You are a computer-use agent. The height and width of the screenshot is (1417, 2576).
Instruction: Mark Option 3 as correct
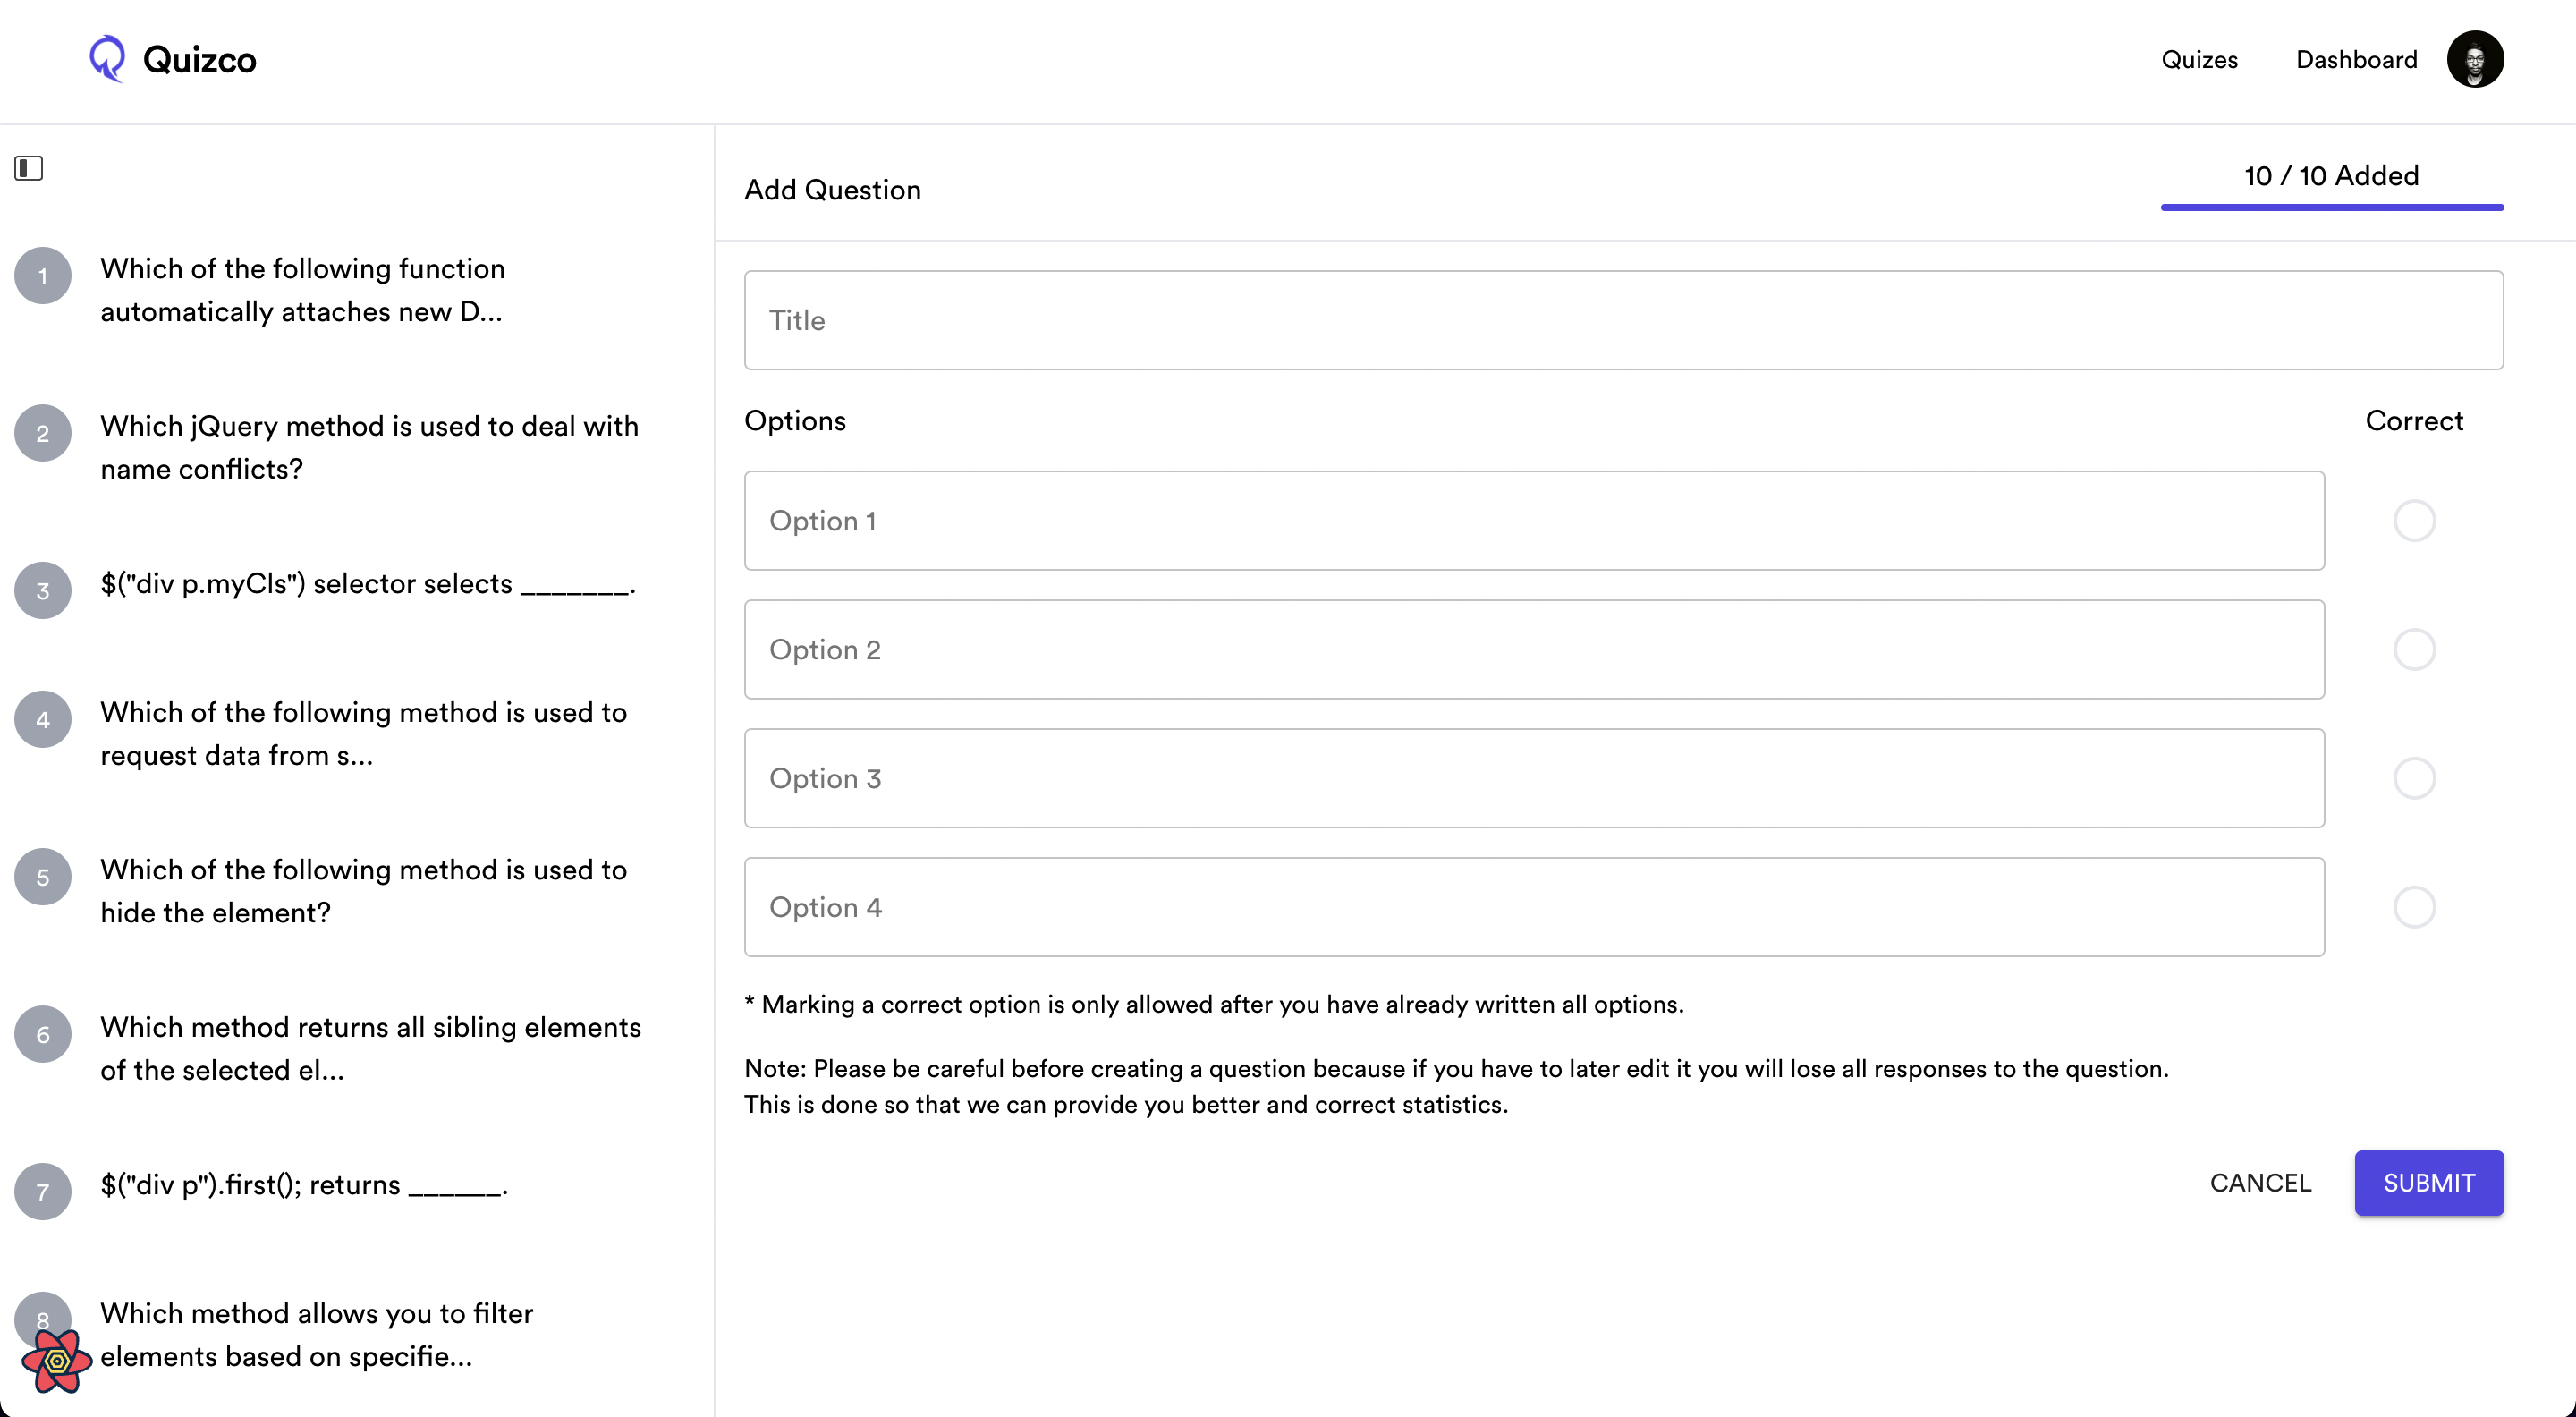tap(2414, 778)
